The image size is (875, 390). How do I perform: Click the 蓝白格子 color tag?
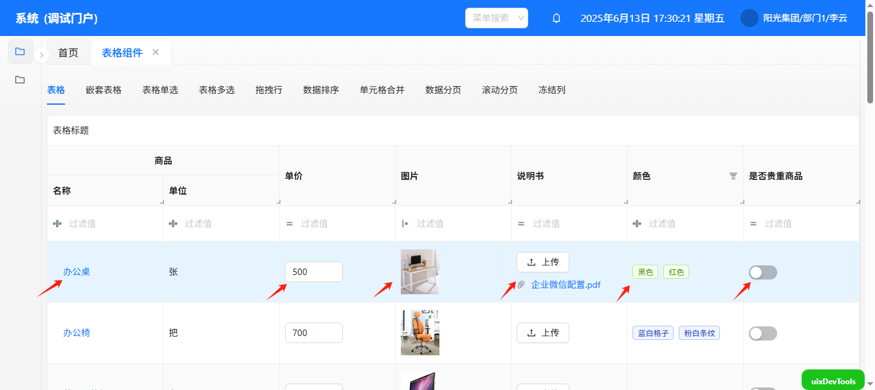[x=653, y=333]
